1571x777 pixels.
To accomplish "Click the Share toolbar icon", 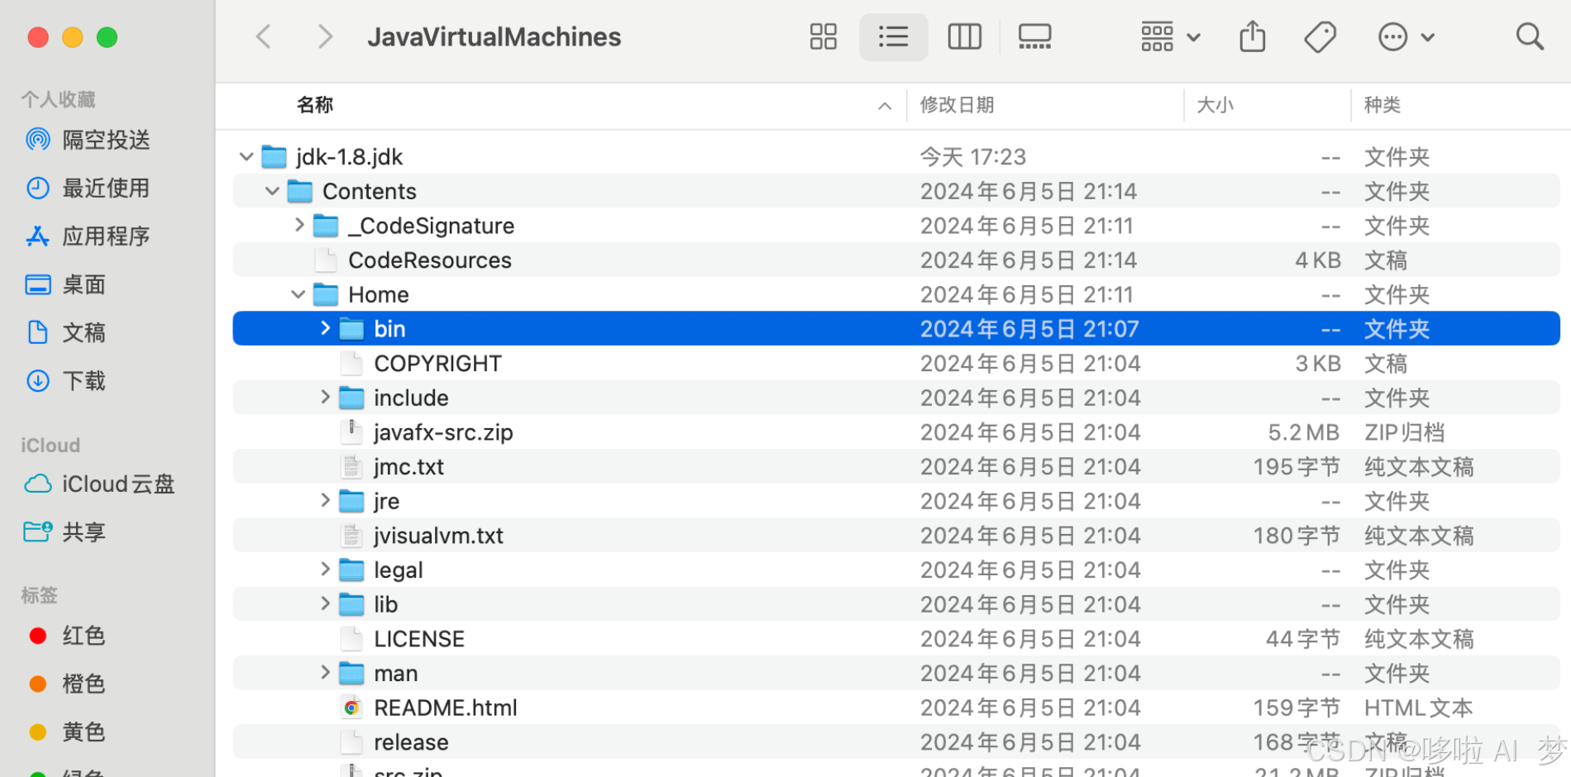I will [x=1253, y=36].
